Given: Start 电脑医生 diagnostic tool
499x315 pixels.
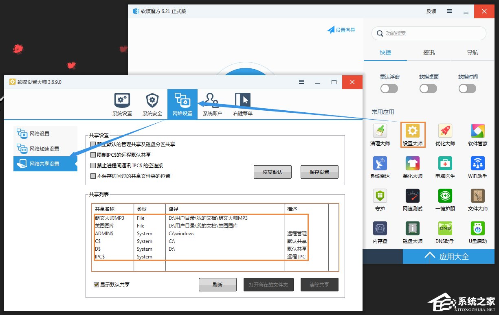Looking at the screenshot, I should 444,167.
